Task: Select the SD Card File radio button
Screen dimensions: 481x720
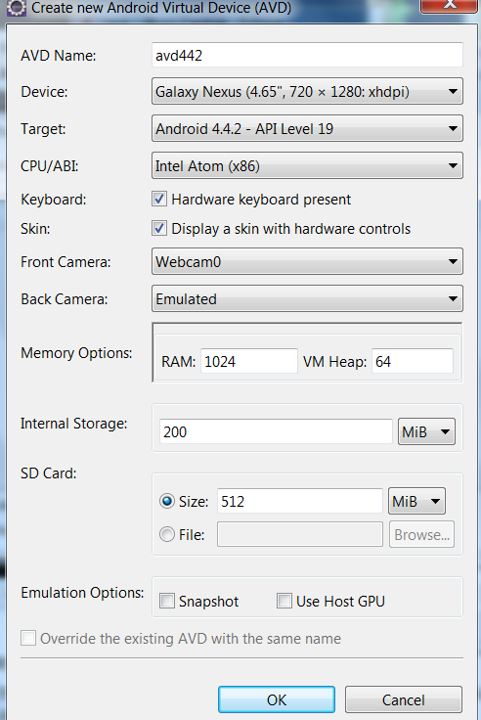Action: (167, 534)
